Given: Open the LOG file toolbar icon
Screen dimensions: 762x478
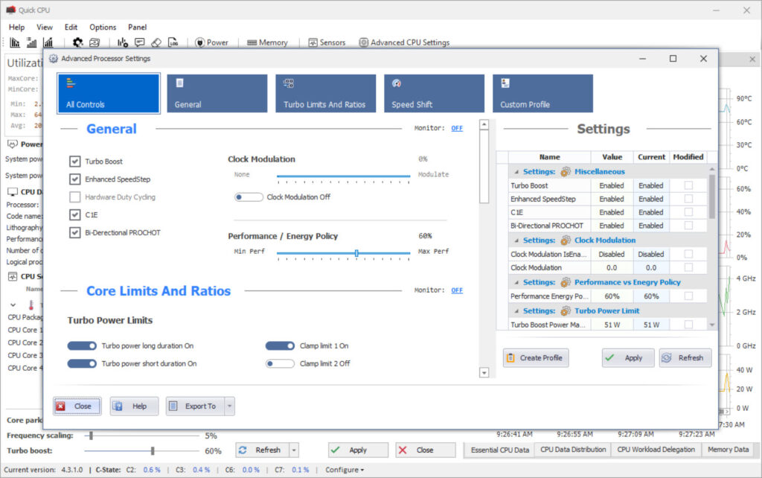Looking at the screenshot, I should tap(173, 42).
